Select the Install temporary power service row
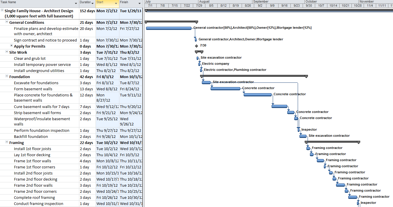 pyautogui.click(x=42, y=64)
